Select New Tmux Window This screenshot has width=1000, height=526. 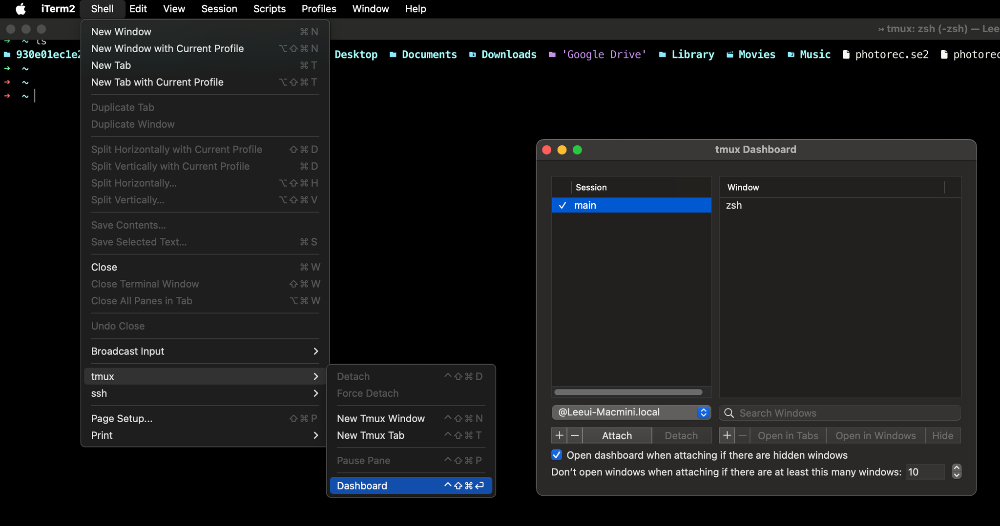coord(411,418)
